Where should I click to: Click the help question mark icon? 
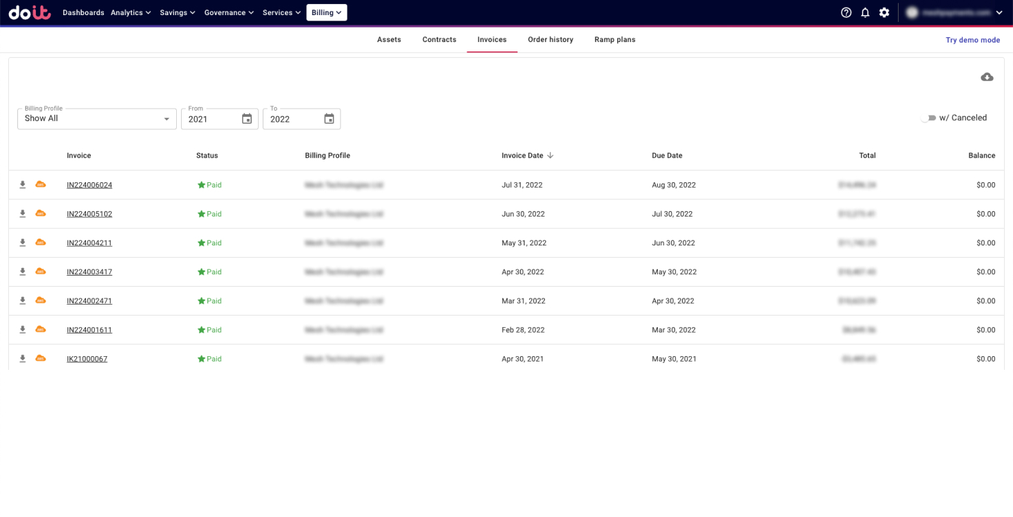point(846,12)
